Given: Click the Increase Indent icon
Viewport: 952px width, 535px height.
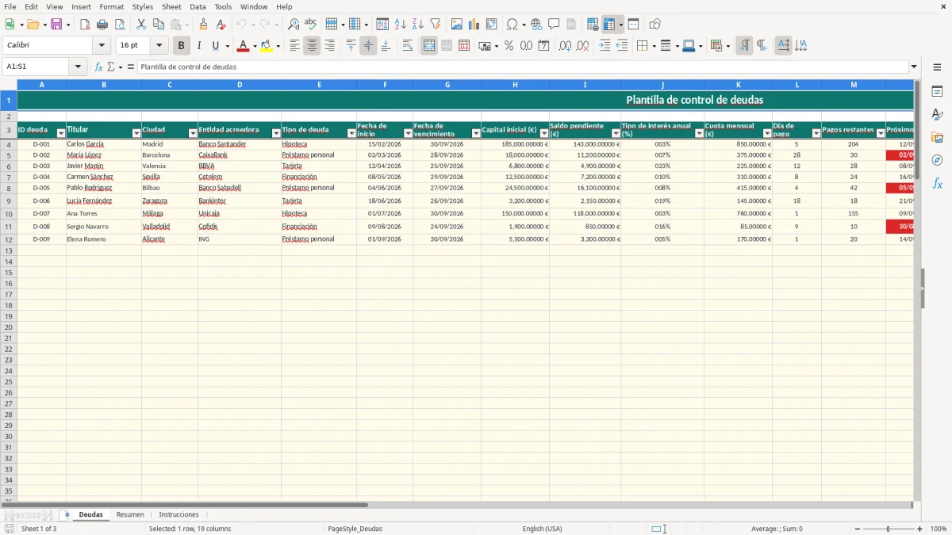Looking at the screenshot, I should click(605, 46).
